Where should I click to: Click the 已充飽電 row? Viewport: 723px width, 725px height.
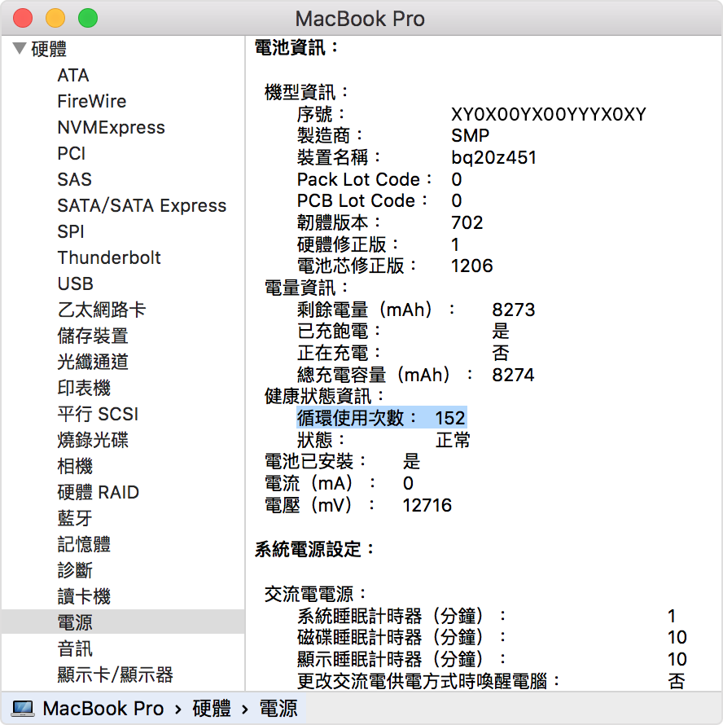pos(403,331)
